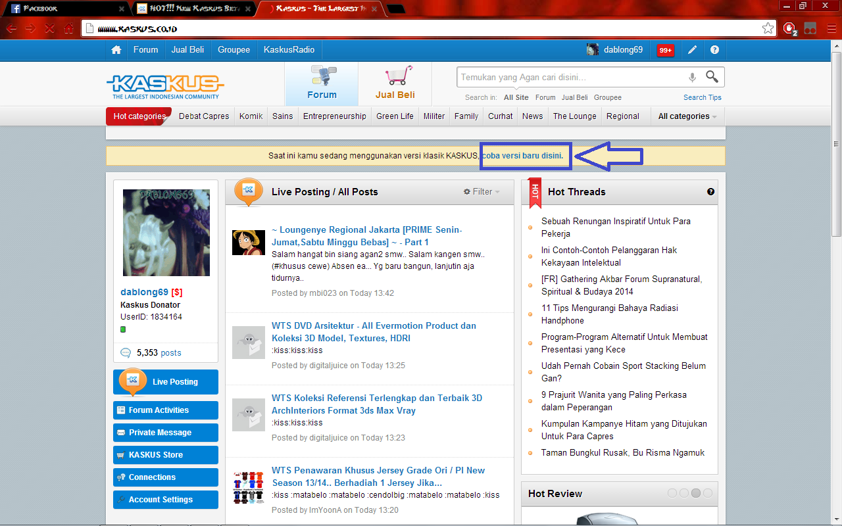This screenshot has width=842, height=526.
Task: Click the browser back arrow
Action: (11, 28)
